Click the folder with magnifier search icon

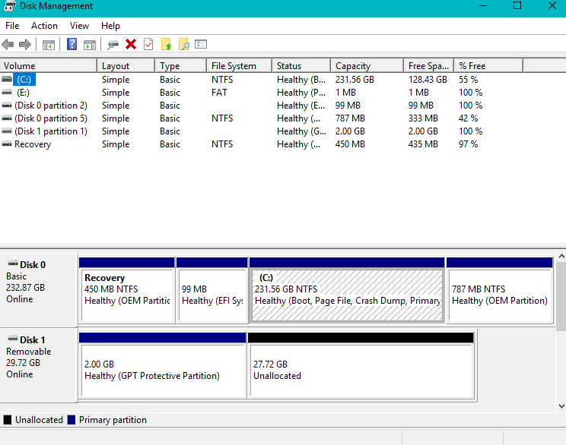click(184, 44)
